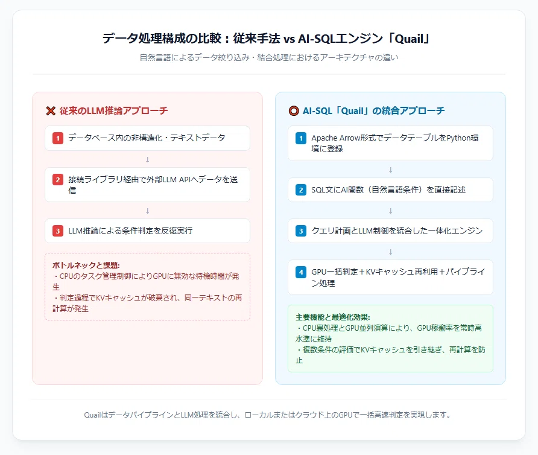This screenshot has height=455, width=538.
Task: Click the label 主要機能と最適化効果:
Action: pos(333,317)
